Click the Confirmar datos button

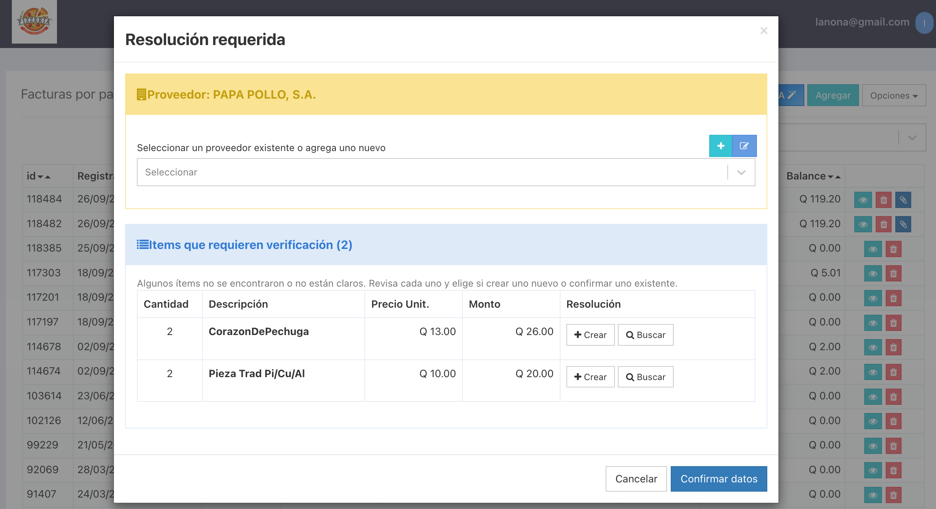point(719,479)
